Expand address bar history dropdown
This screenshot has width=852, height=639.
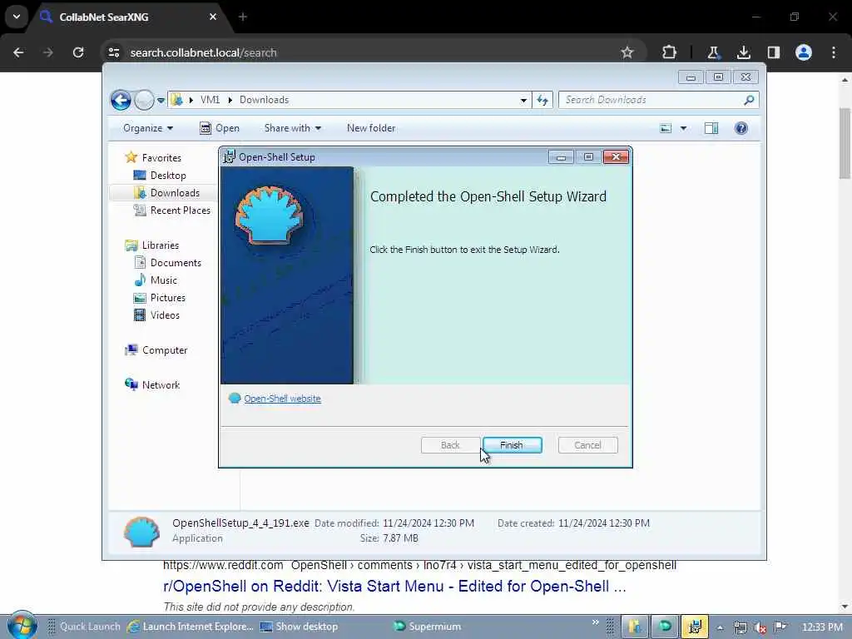click(x=523, y=100)
